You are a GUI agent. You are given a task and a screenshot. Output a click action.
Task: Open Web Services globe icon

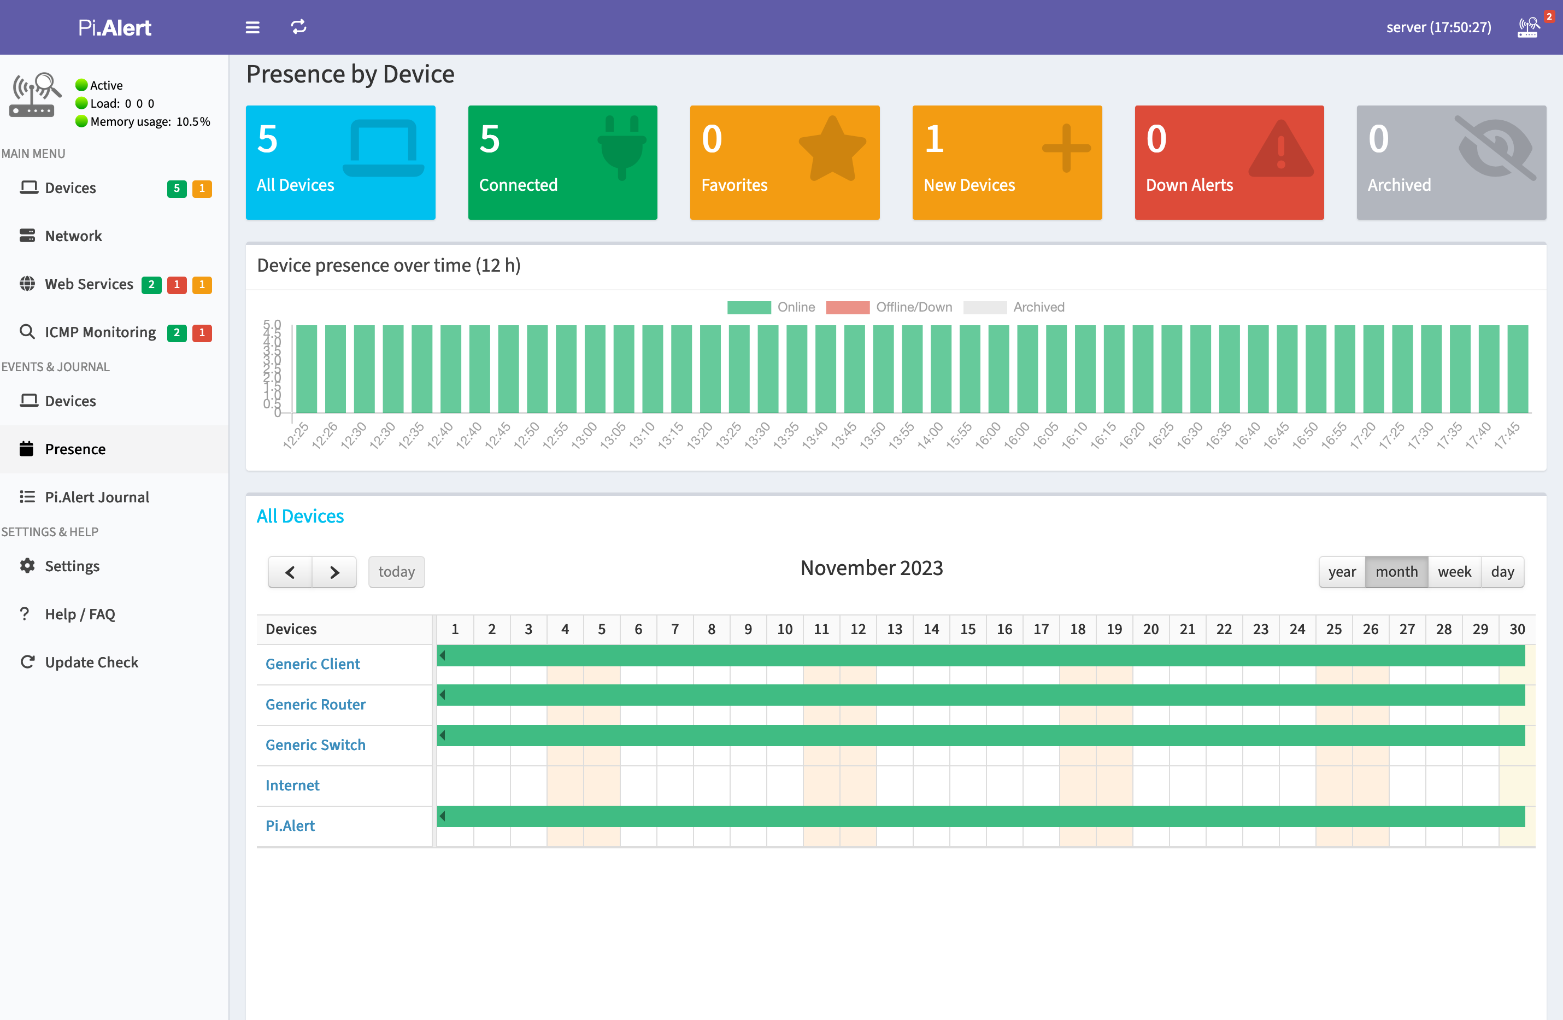27,284
